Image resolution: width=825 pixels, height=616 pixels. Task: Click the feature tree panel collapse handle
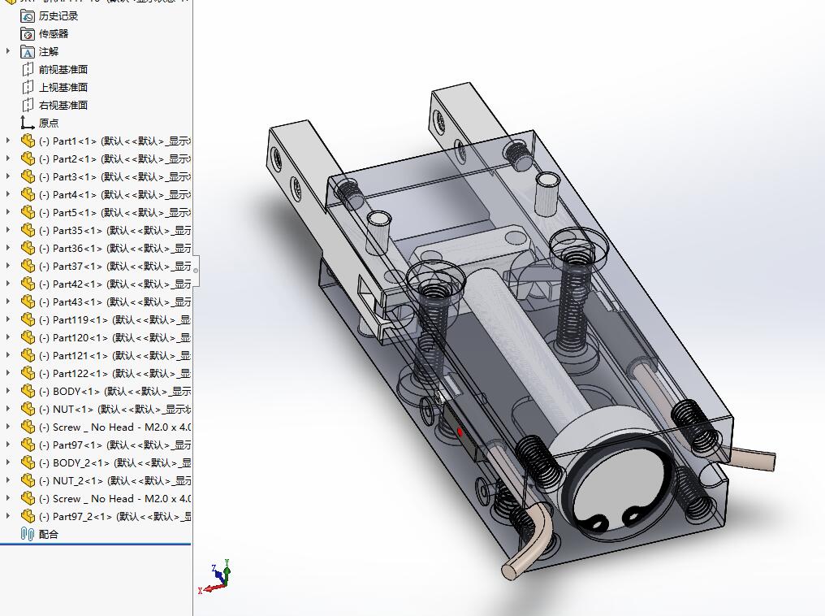pyautogui.click(x=196, y=271)
